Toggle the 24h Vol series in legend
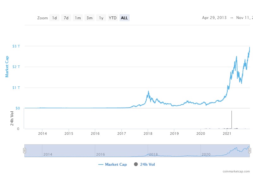This screenshot has width=253, height=174. point(144,165)
